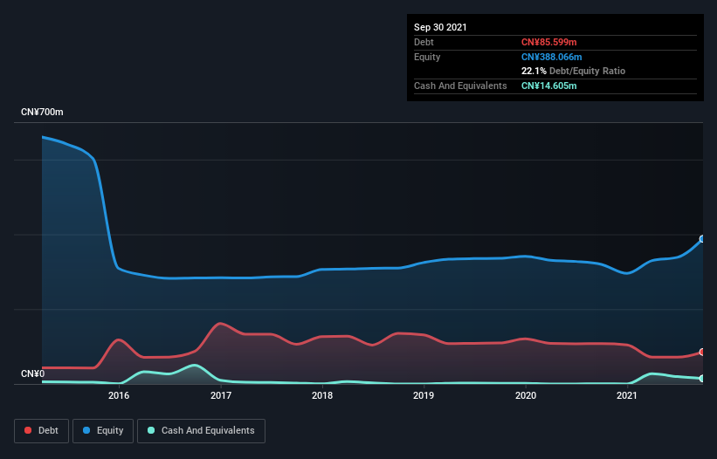
Task: Toggle the Debt series legend button
Action: (42, 431)
